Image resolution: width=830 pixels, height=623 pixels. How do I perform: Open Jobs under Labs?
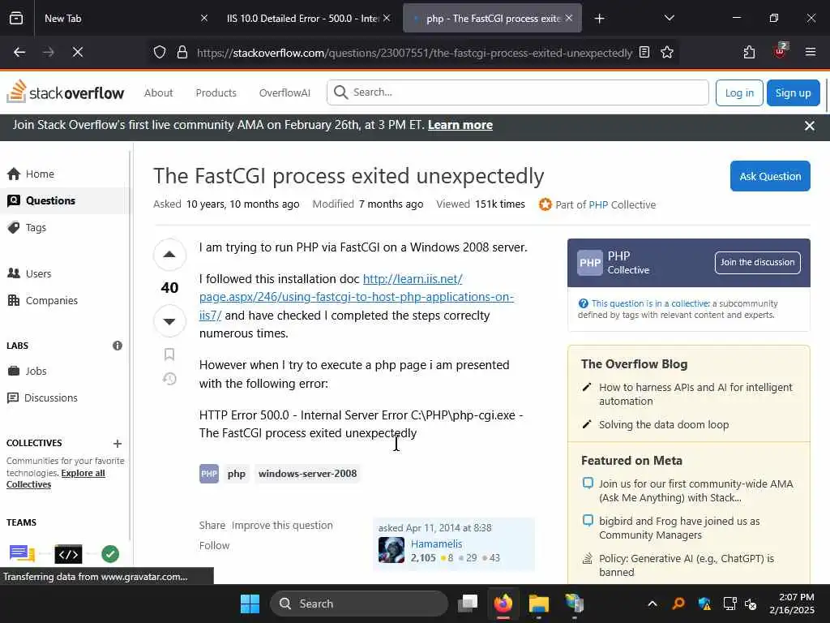point(63,371)
